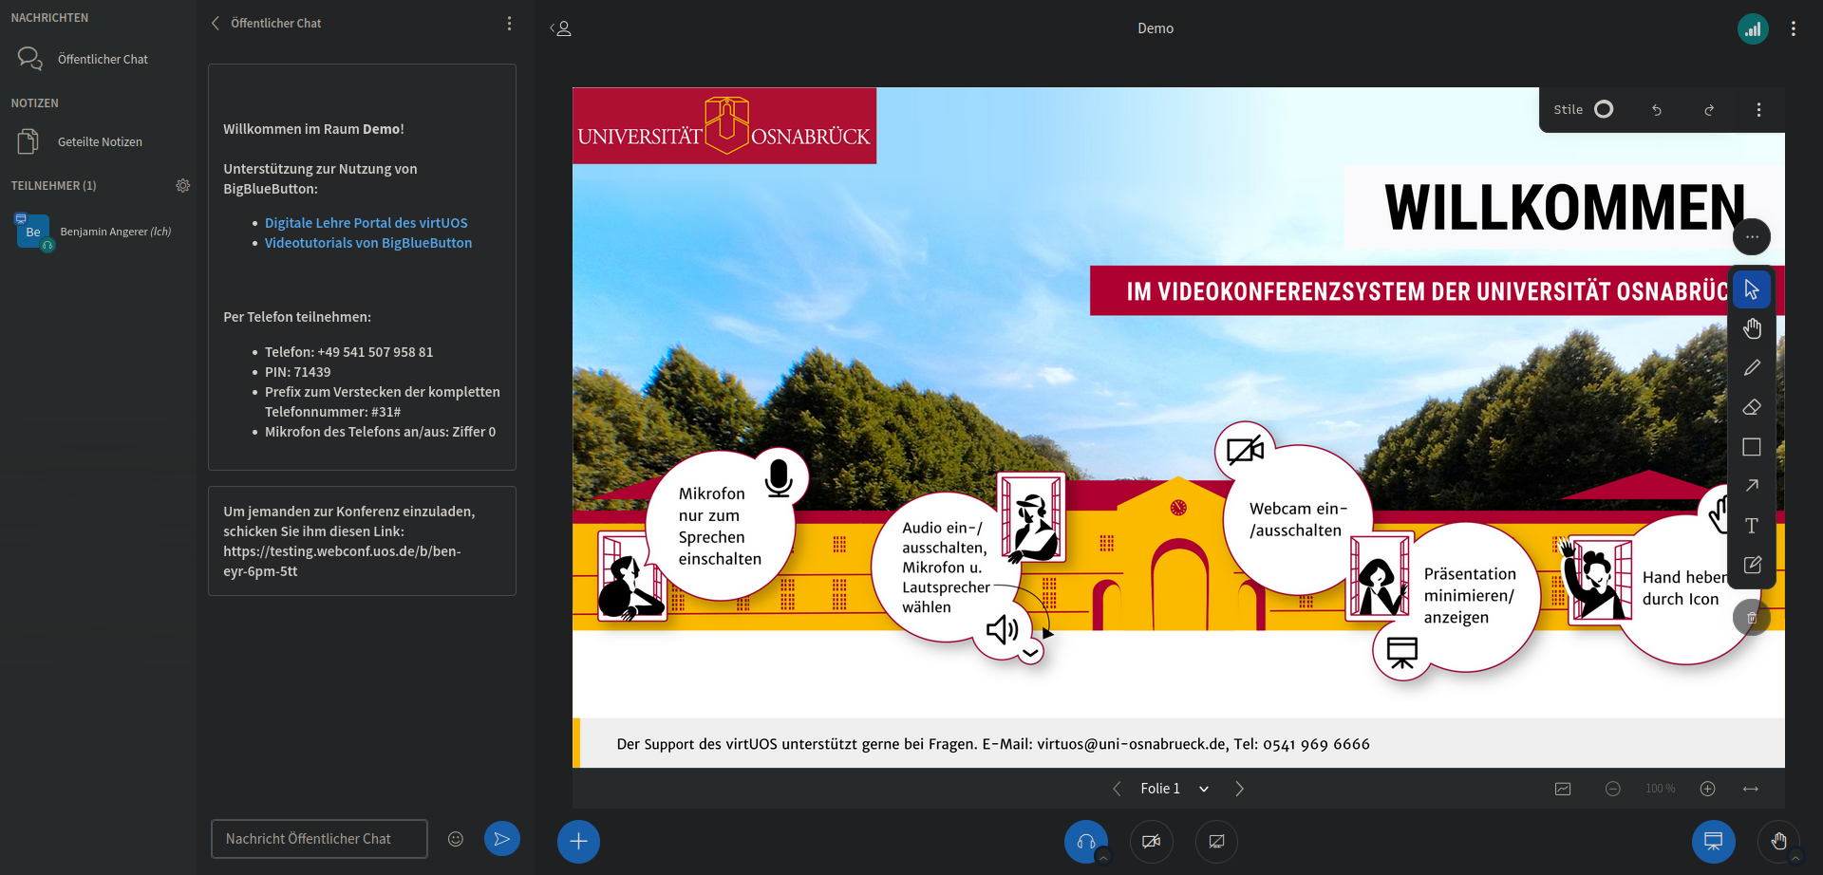Expand raise hand reactions chevron
Viewport: 1823px width, 875px height.
click(x=1795, y=858)
